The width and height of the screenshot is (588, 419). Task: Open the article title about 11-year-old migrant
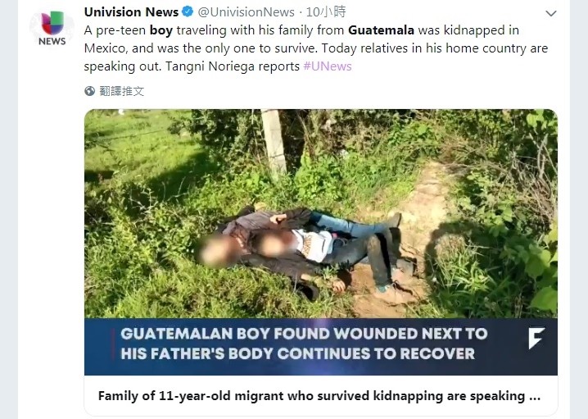point(319,396)
